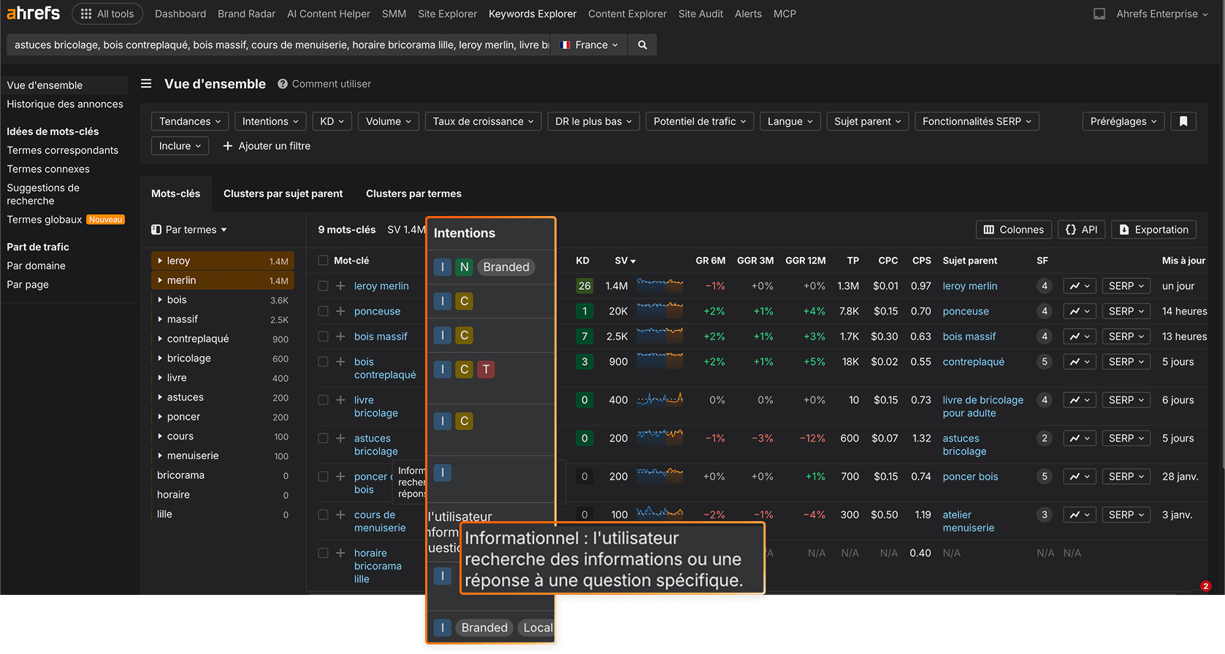Switch to Clusters par termes tab
Image resolution: width=1225 pixels, height=654 pixels.
[413, 193]
